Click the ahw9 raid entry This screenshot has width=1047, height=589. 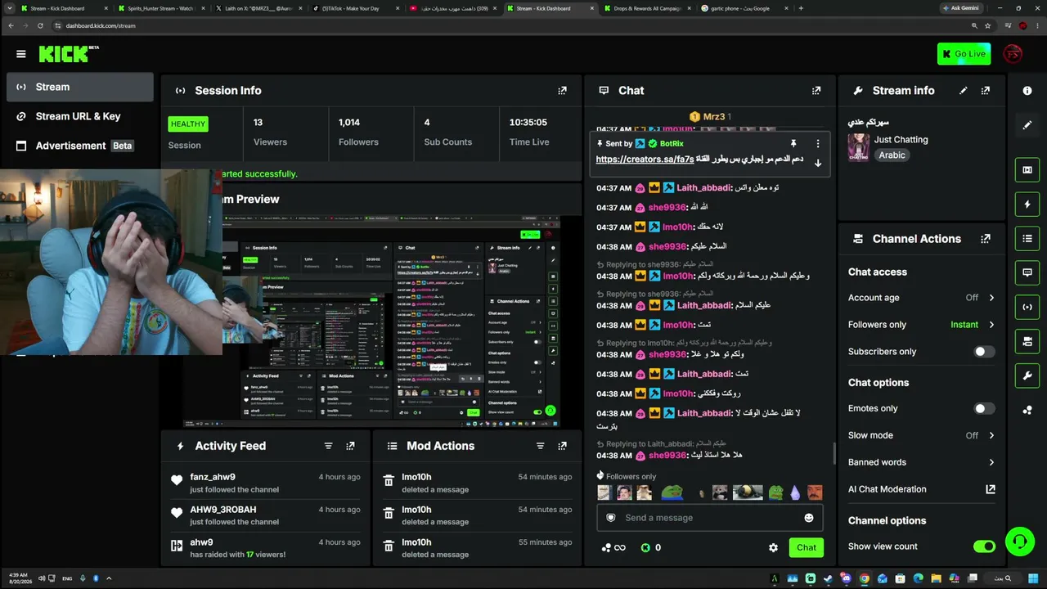click(265, 548)
